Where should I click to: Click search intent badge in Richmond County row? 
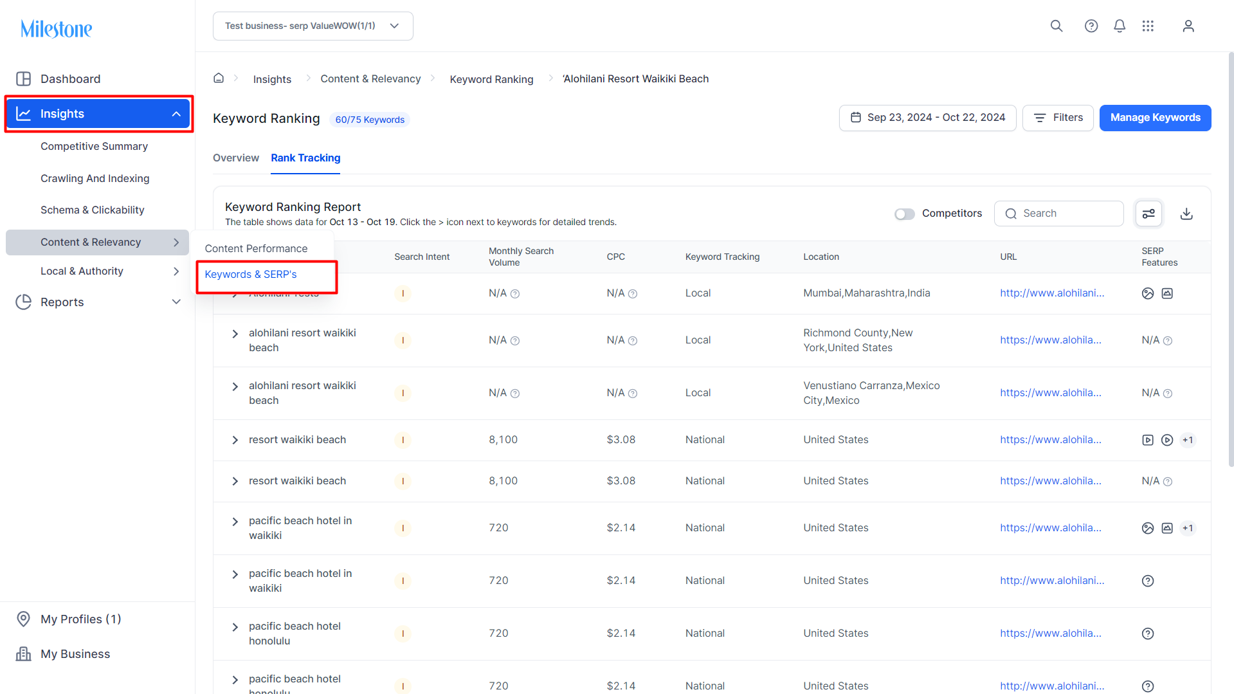[403, 340]
